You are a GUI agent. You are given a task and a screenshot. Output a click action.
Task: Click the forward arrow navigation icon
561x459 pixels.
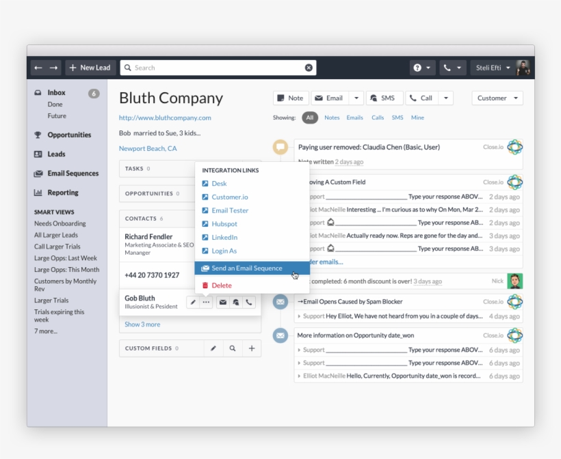[x=53, y=68]
